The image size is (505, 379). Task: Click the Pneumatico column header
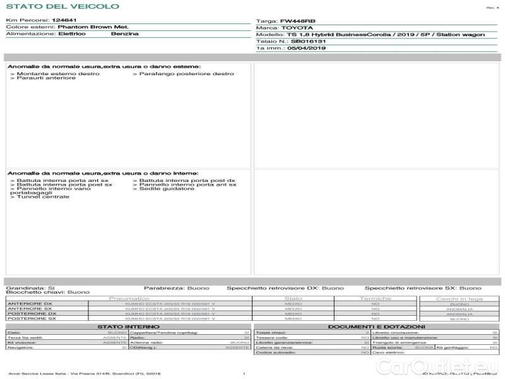tap(129, 298)
